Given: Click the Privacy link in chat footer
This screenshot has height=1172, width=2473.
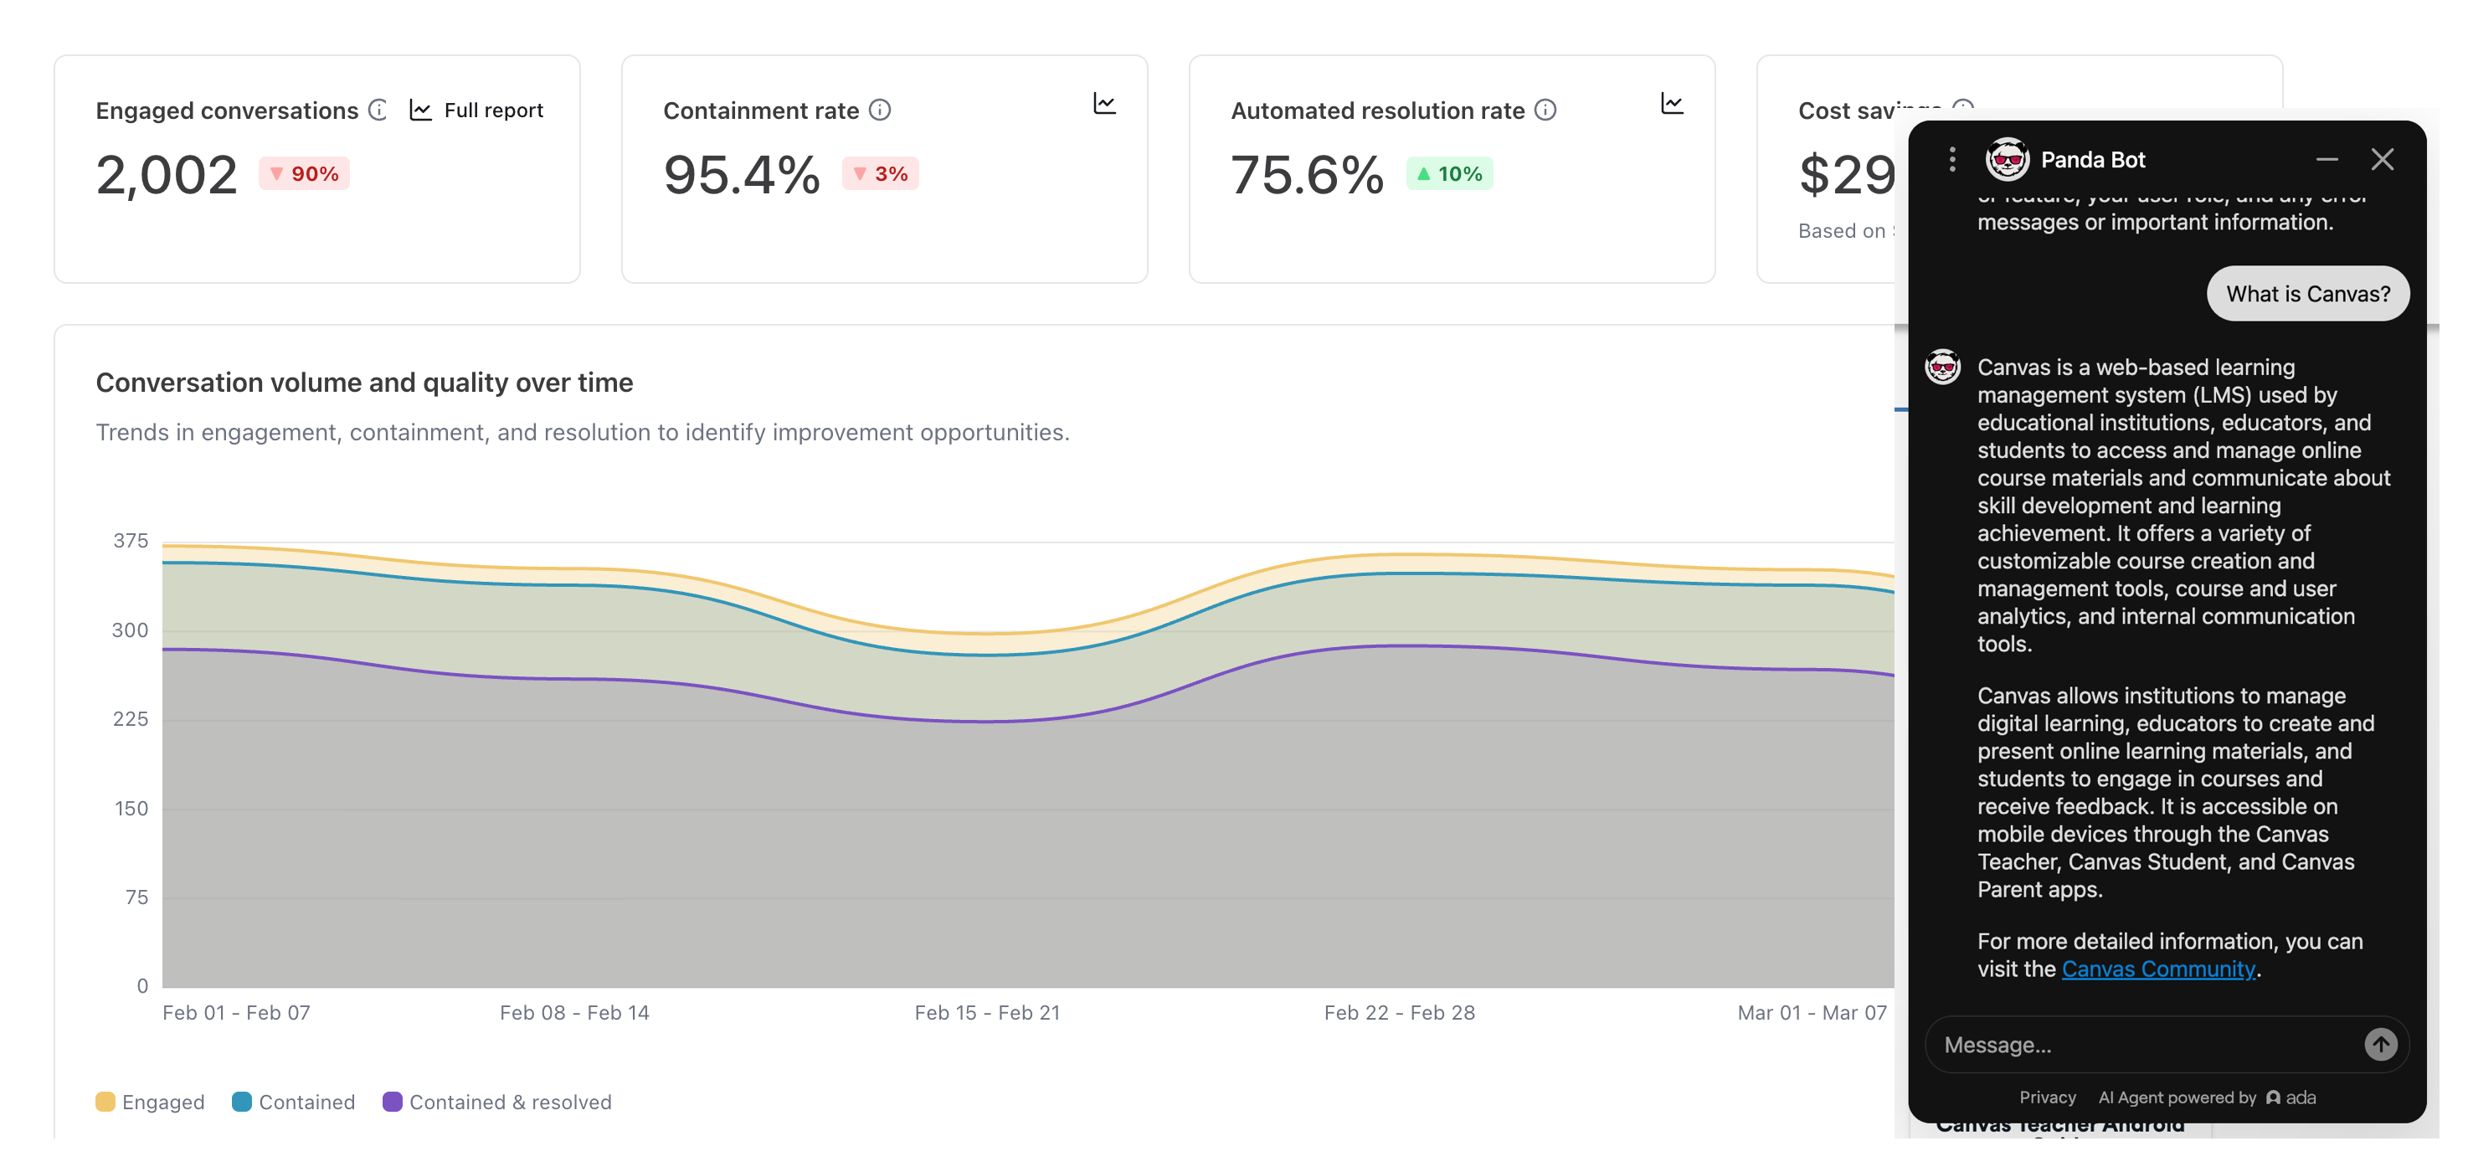Looking at the screenshot, I should [x=2047, y=1097].
